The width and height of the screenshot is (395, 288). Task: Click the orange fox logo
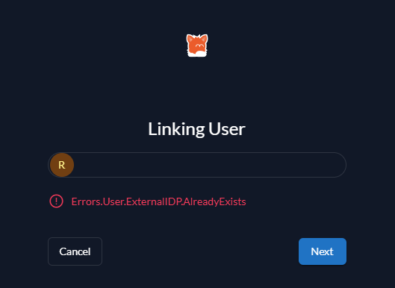coord(197,46)
